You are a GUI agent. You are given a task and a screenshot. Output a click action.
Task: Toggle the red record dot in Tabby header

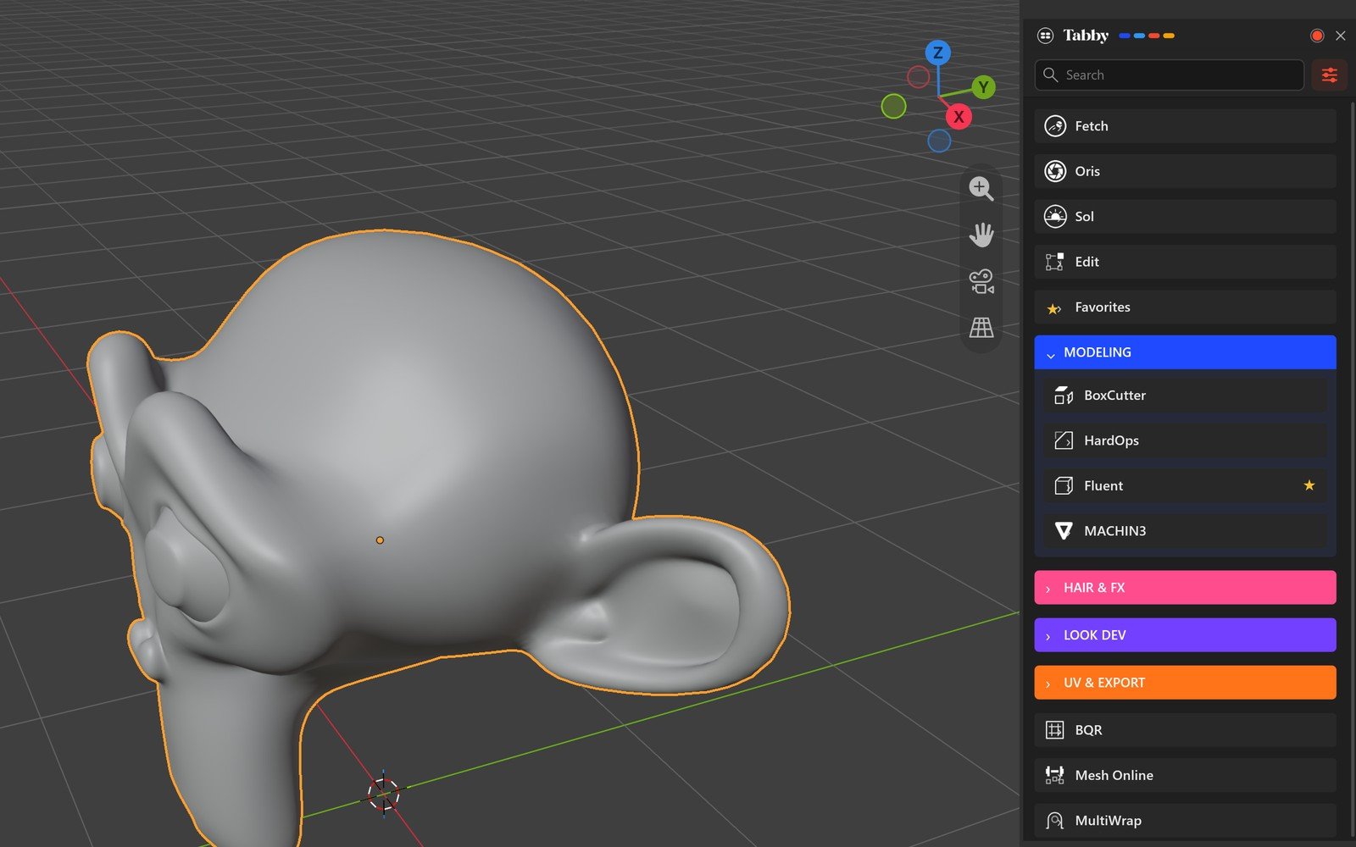1317,36
